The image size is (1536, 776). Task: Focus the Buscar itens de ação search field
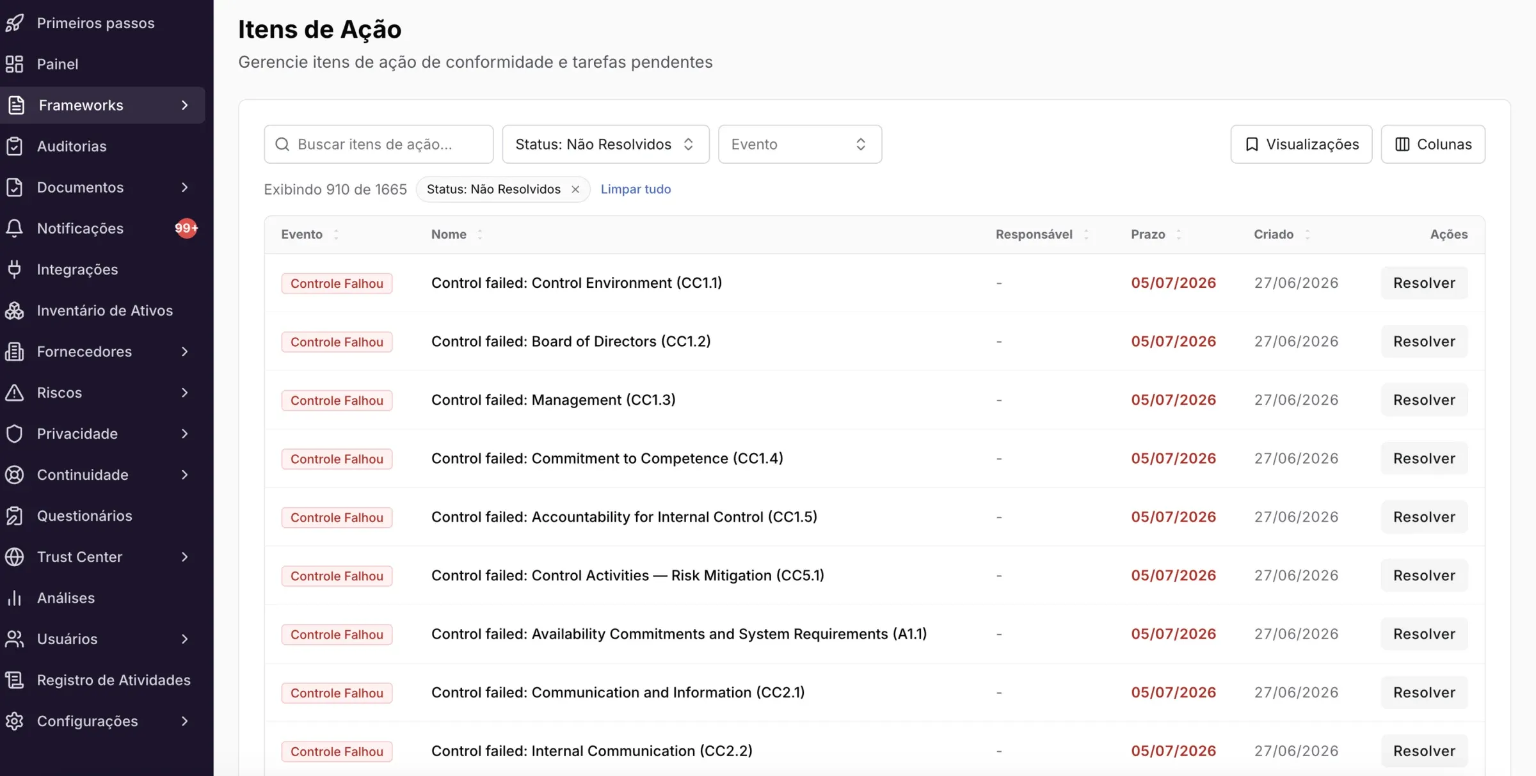pyautogui.click(x=378, y=145)
